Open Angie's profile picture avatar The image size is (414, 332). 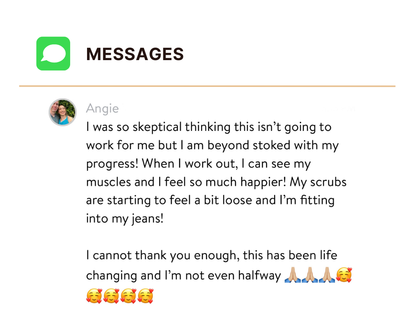click(62, 112)
